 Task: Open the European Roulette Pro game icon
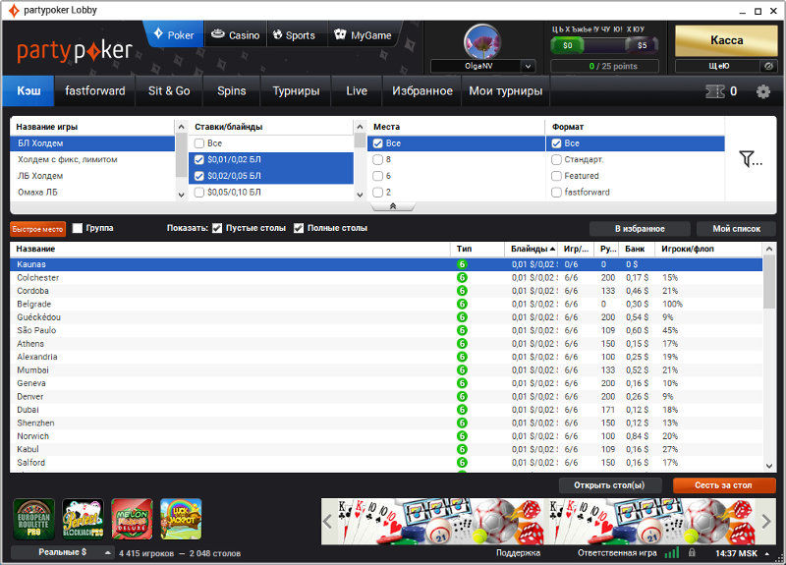click(x=33, y=520)
